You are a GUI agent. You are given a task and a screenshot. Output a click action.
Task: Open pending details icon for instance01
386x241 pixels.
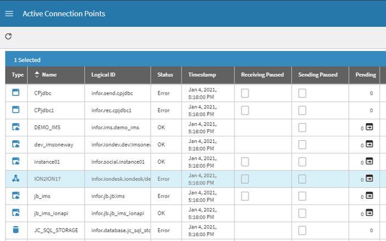(x=370, y=162)
